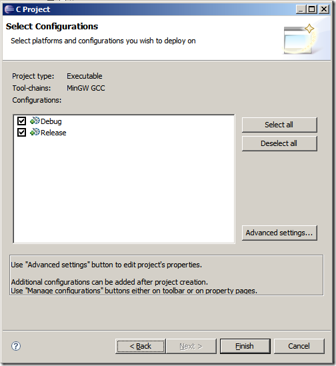Screen dimensions: 336x366
Task: Click the Select all button
Action: tap(279, 125)
